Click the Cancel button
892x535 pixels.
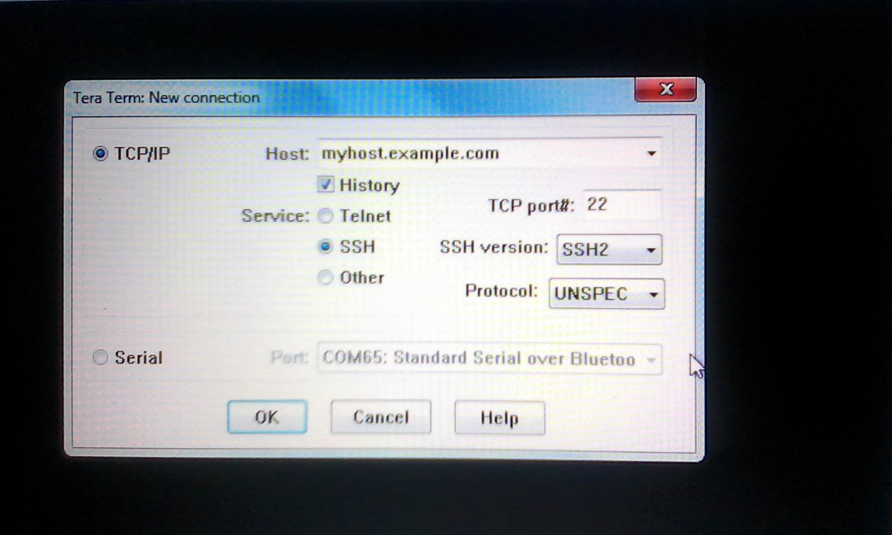(x=381, y=417)
